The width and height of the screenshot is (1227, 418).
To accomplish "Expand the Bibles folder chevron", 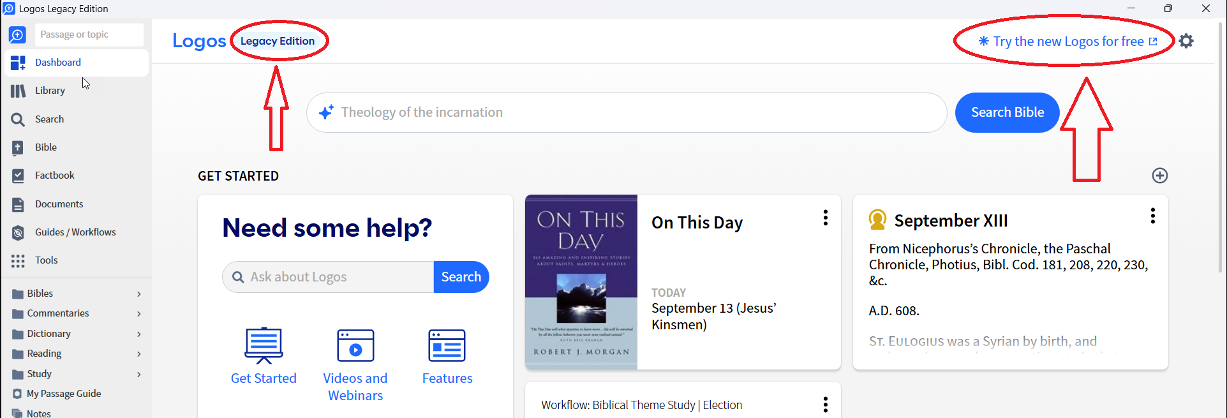I will 138,294.
